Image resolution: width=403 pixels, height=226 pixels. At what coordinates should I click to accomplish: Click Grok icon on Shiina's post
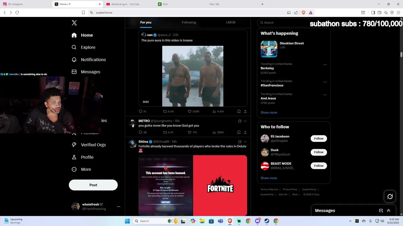click(240, 142)
